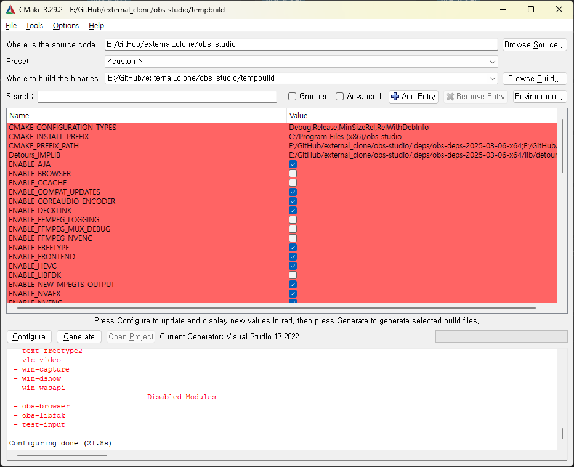Click the Search input field

click(156, 97)
